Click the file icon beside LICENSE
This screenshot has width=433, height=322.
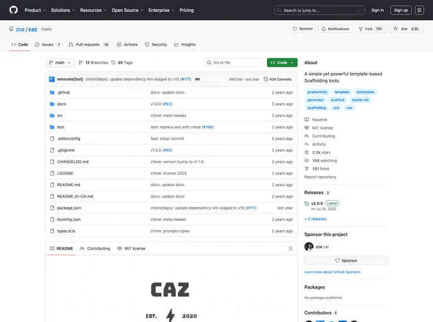(x=52, y=174)
